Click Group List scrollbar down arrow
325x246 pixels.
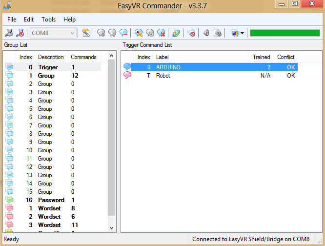click(x=112, y=228)
